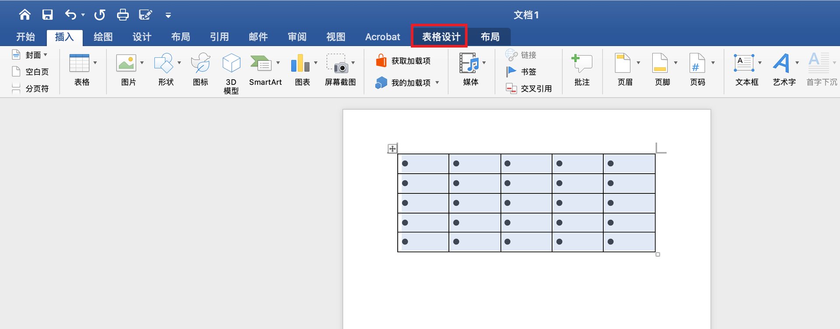Expand the 封面 dropdown arrow
The height and width of the screenshot is (329, 840).
pyautogui.click(x=45, y=55)
